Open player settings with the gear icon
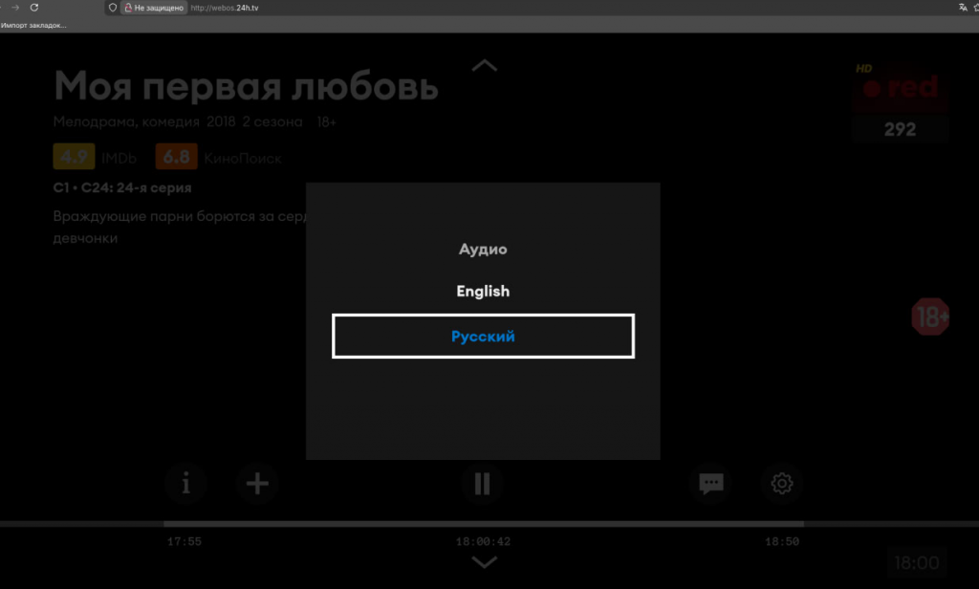This screenshot has height=589, width=979. (x=782, y=484)
